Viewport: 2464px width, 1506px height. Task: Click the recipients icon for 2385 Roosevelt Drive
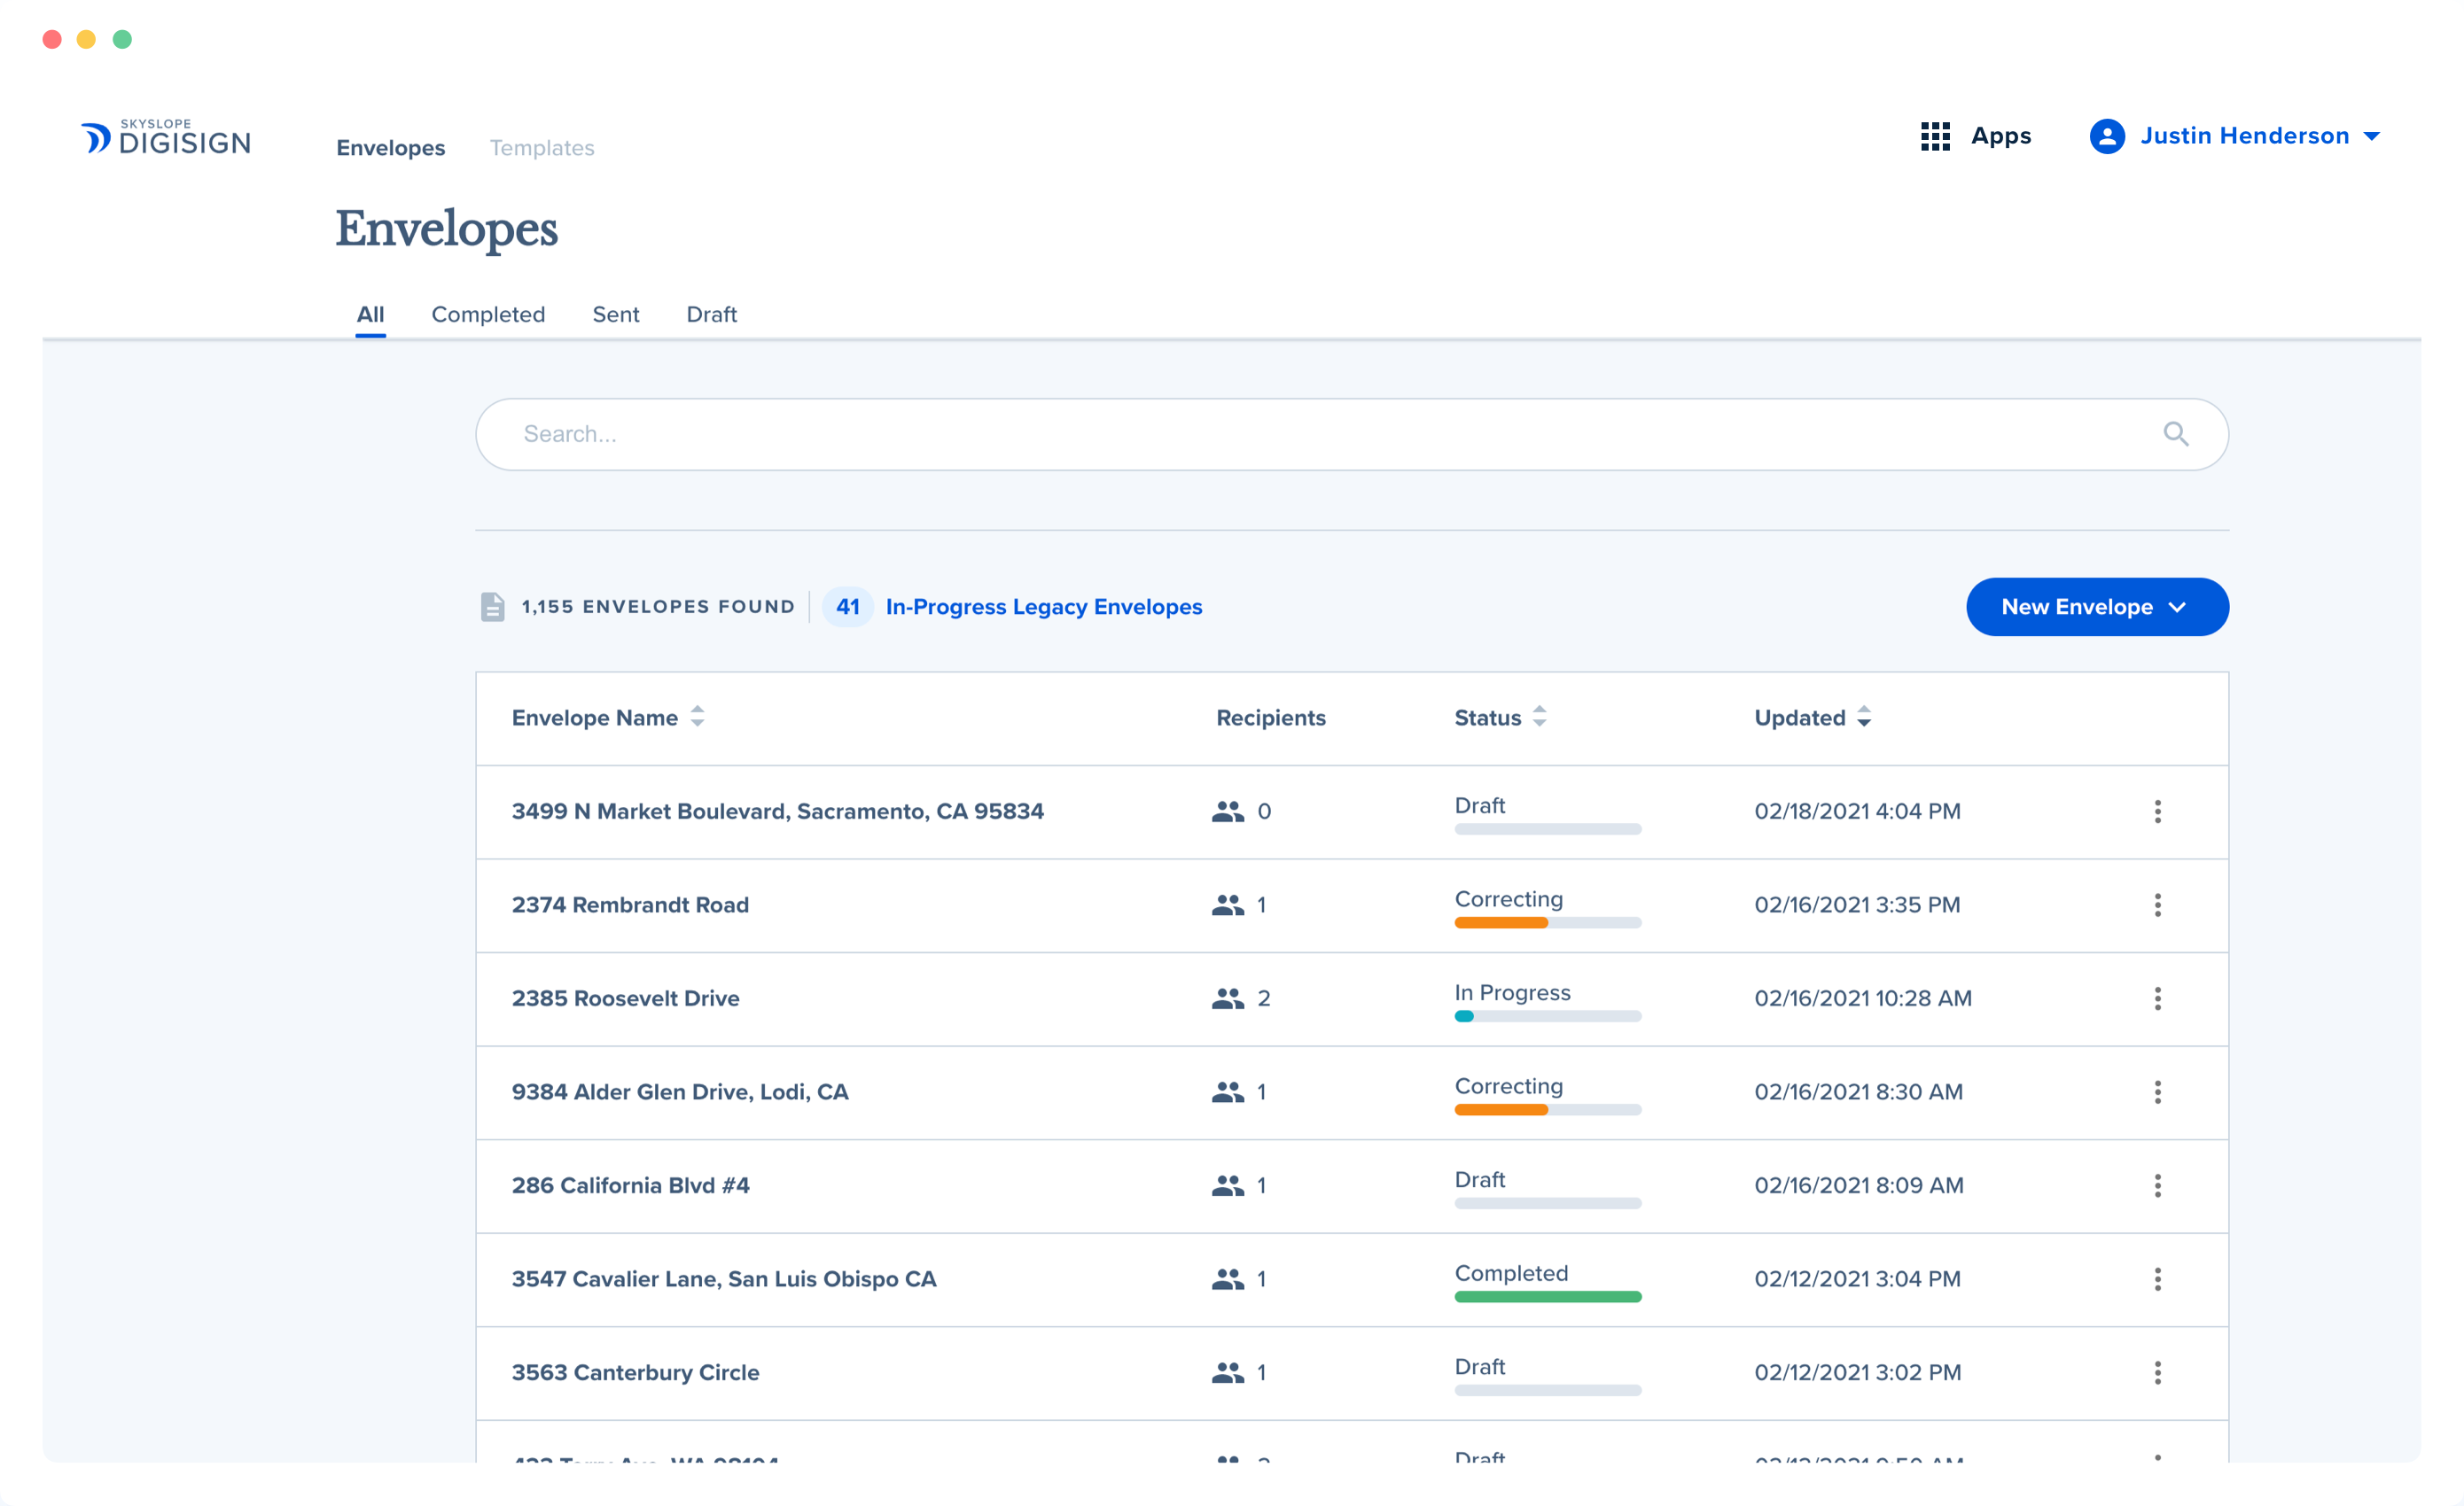click(1229, 998)
